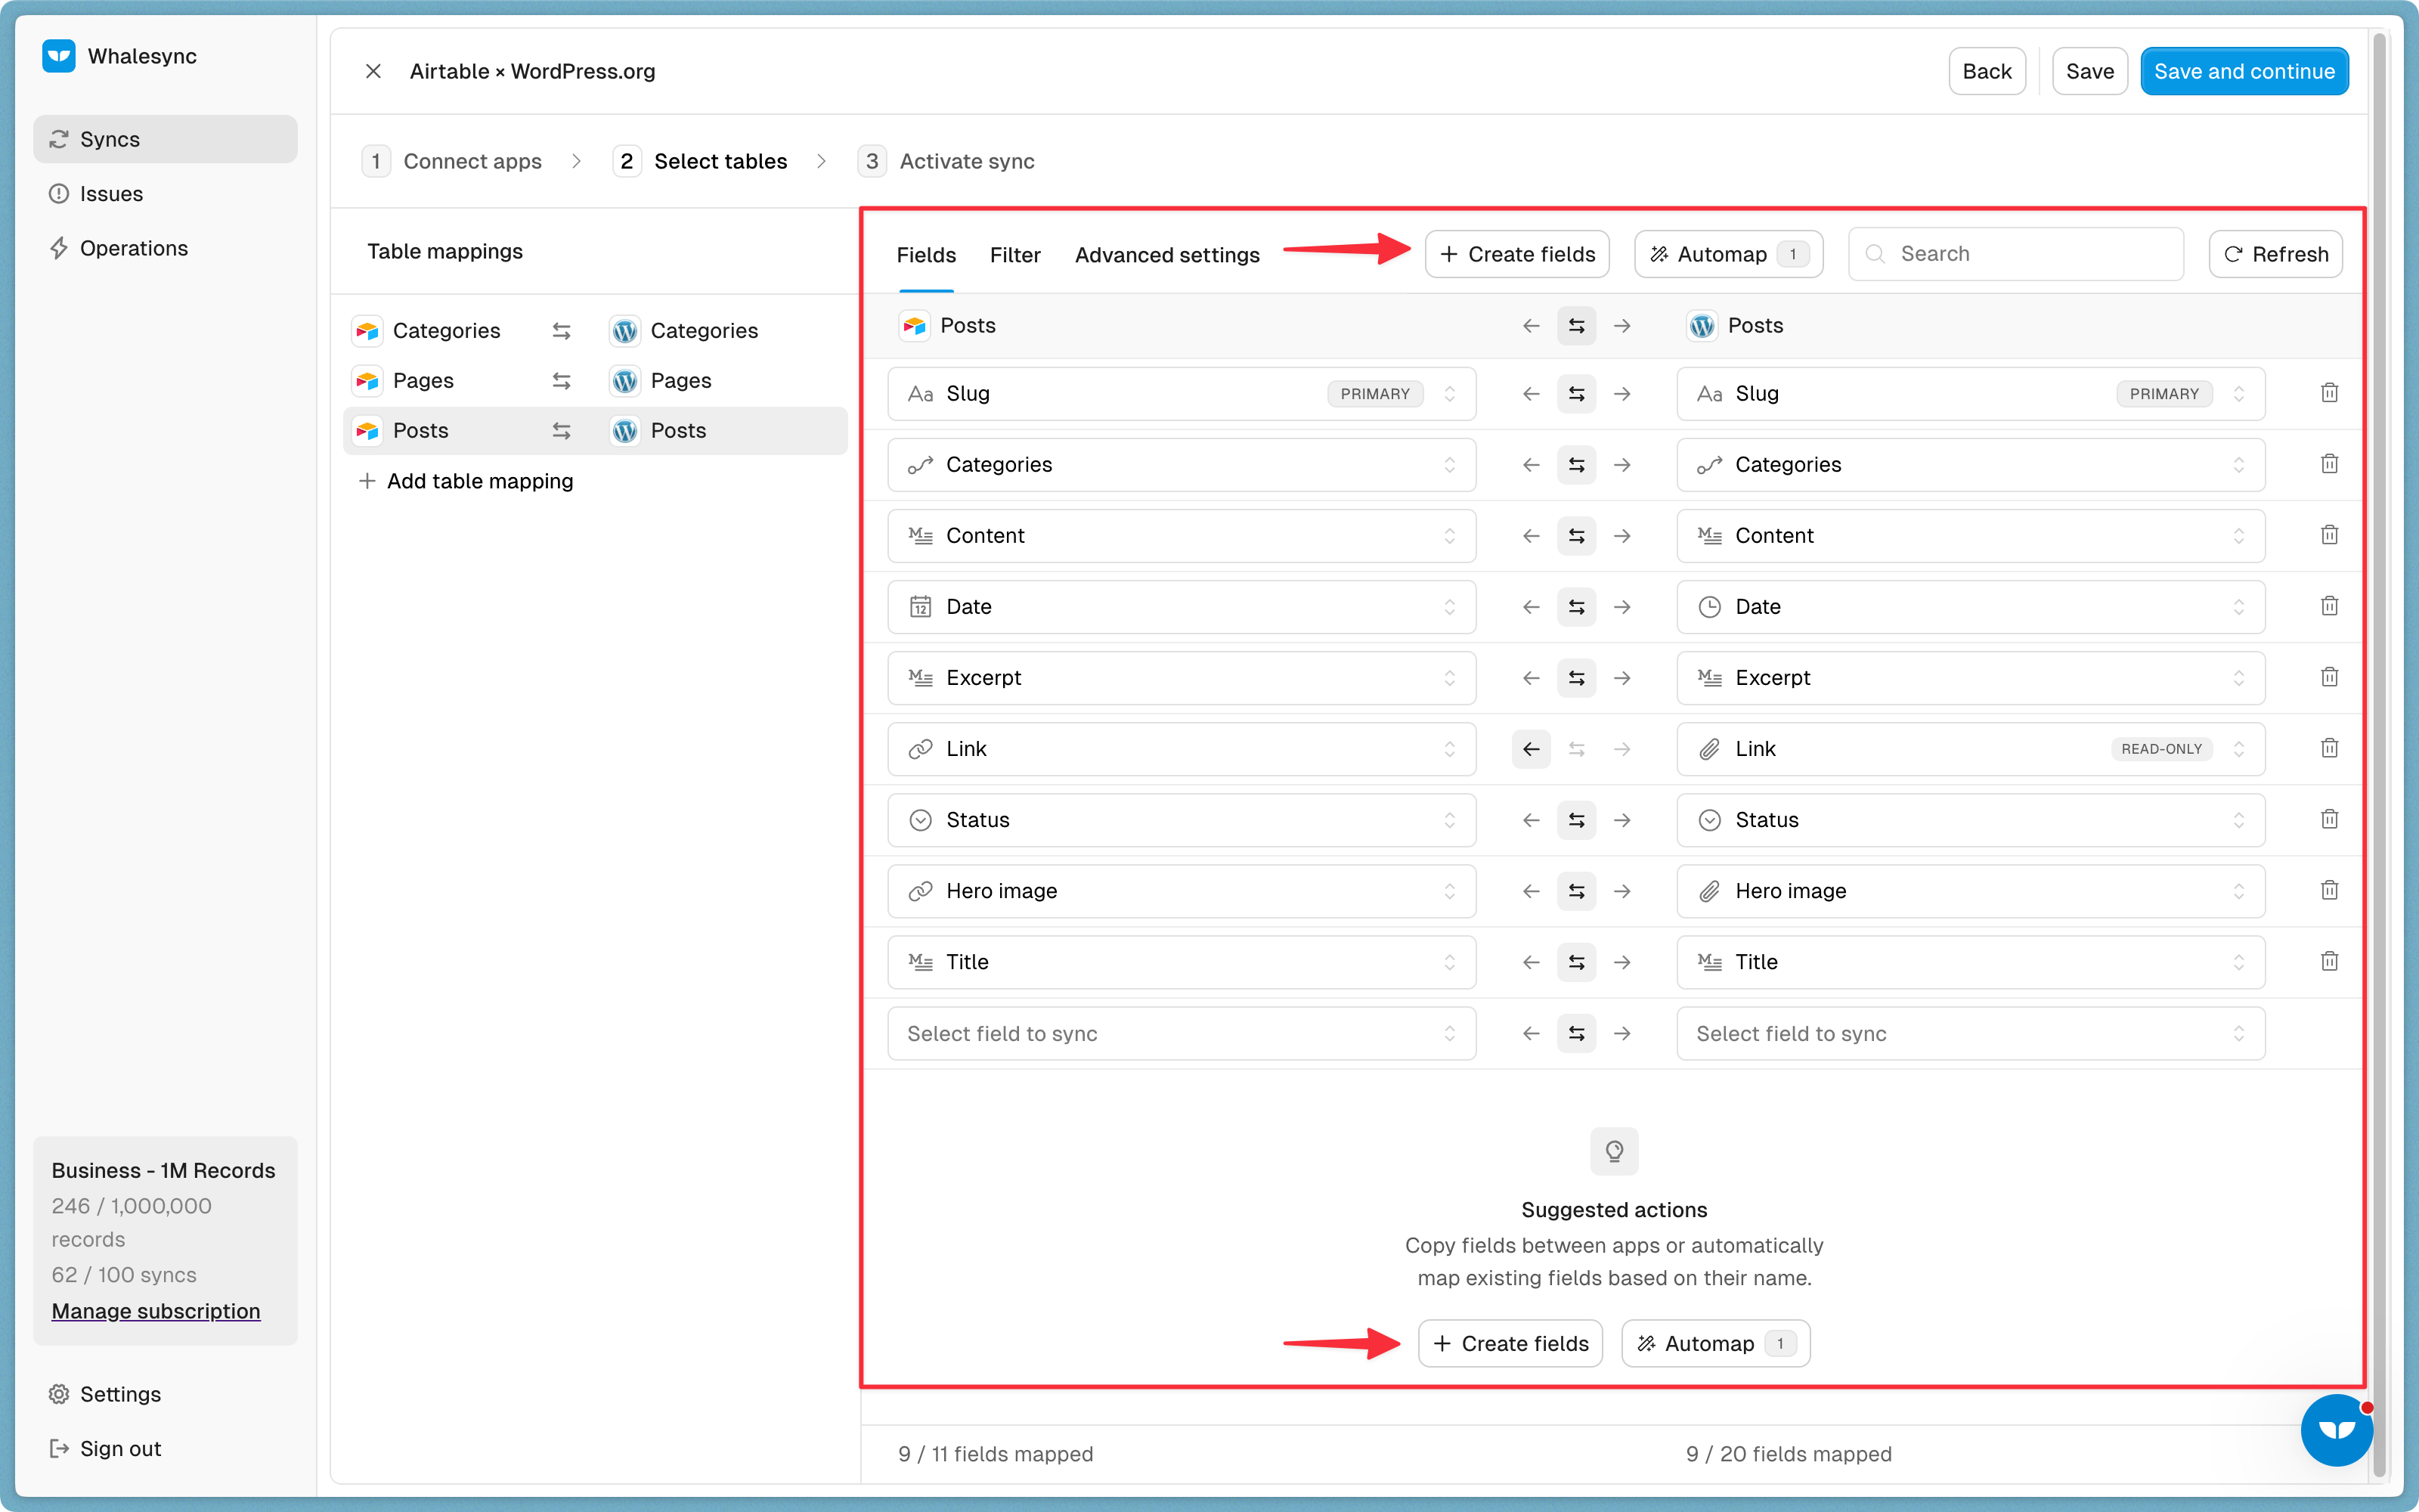Delete the Status field mapping
This screenshot has width=2419, height=1512.
tap(2329, 819)
